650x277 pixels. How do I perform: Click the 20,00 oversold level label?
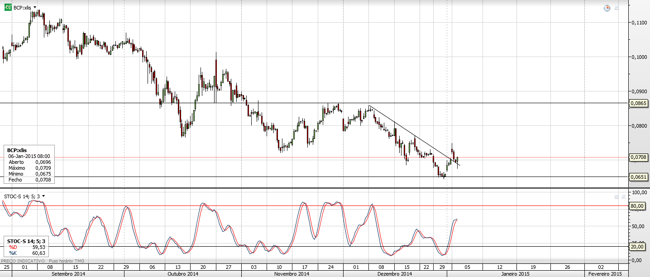pos(637,247)
